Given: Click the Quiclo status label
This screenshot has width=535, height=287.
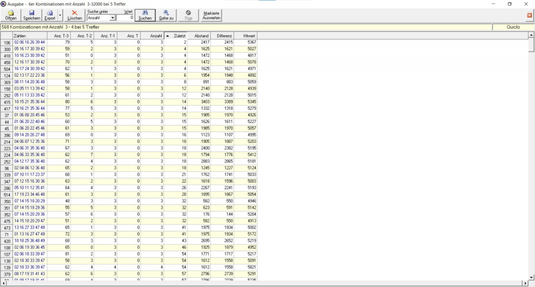Looking at the screenshot, I should tap(513, 27).
